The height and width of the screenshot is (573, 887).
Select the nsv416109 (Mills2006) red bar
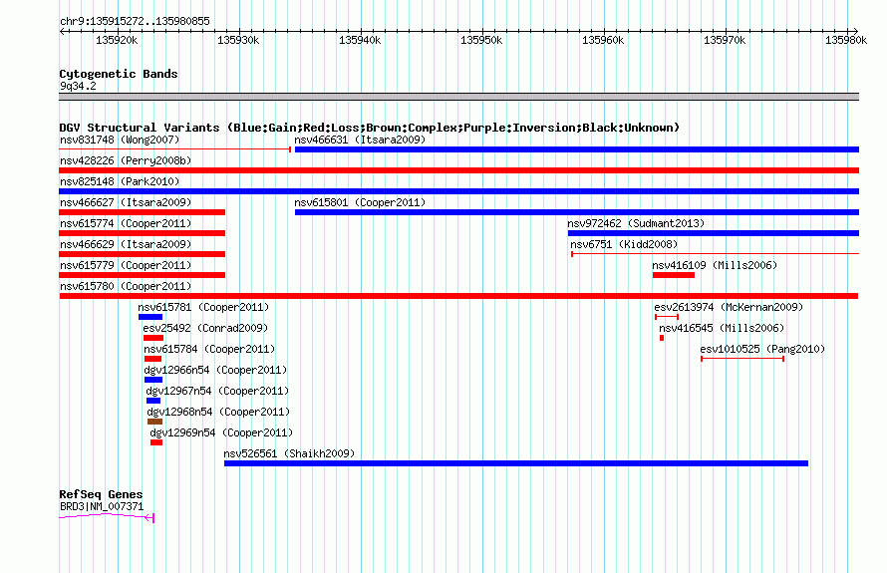(673, 275)
